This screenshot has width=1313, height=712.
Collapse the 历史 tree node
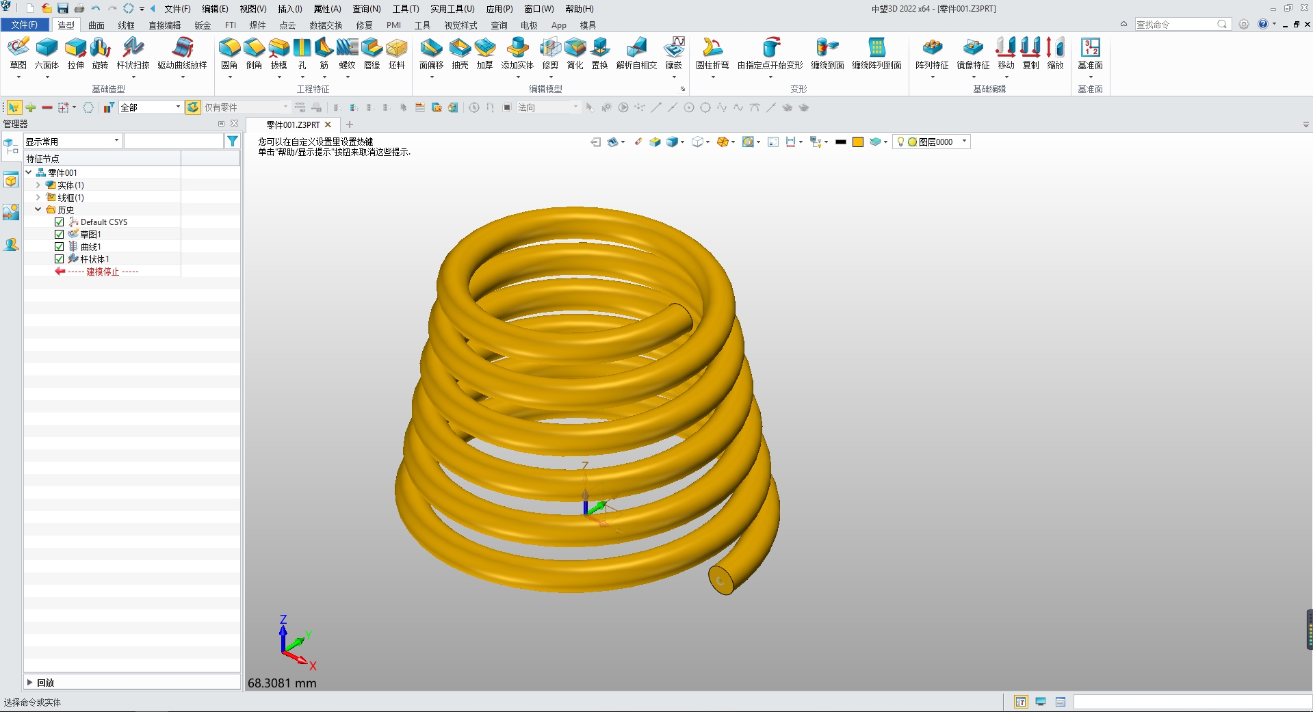[39, 209]
